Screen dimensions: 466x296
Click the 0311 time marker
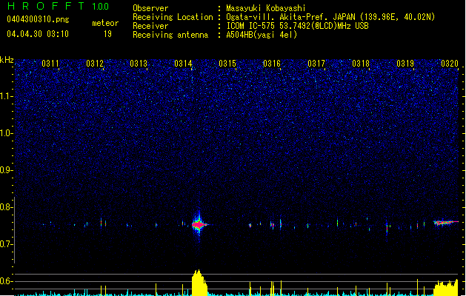(x=50, y=64)
